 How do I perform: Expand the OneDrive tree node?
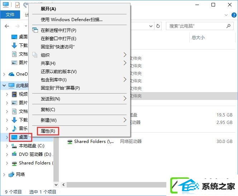4,74
